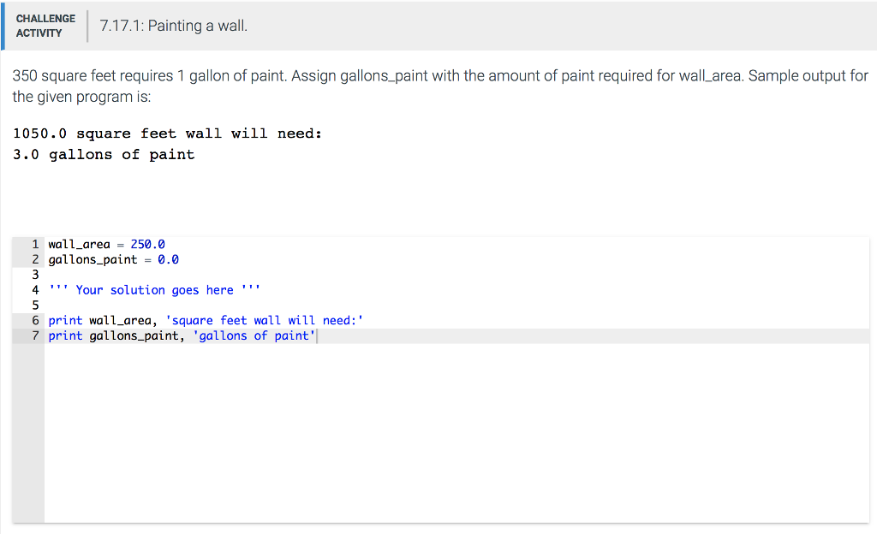Click the print keyword on line 7
877x534 pixels.
click(66, 335)
